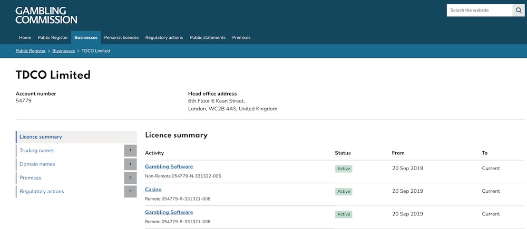527x229 pixels.
Task: Click Trading names count badge
Action: click(130, 151)
